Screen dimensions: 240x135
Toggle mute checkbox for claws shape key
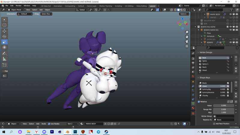click(x=228, y=86)
